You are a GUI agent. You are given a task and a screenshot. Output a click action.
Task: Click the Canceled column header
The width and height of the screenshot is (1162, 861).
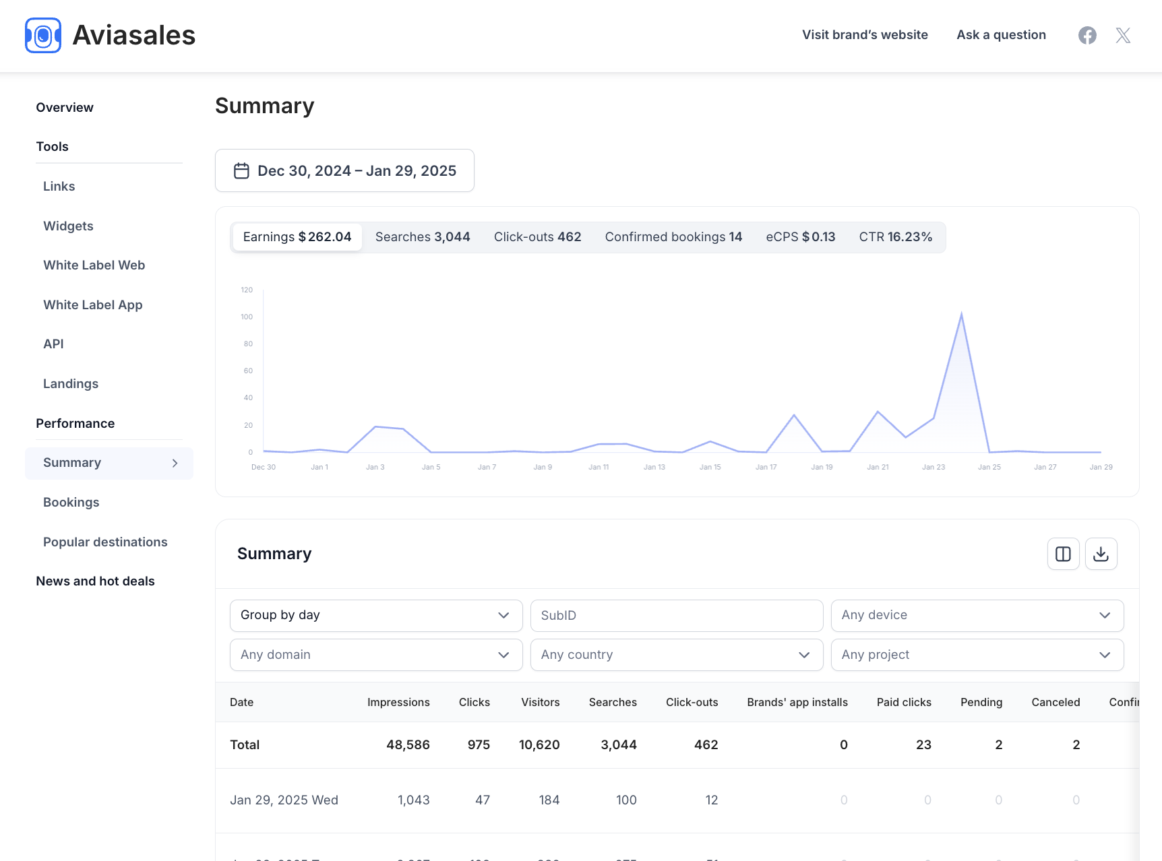1056,702
